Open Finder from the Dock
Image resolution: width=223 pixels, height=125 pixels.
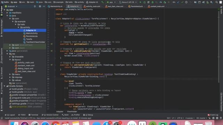[15, 123]
